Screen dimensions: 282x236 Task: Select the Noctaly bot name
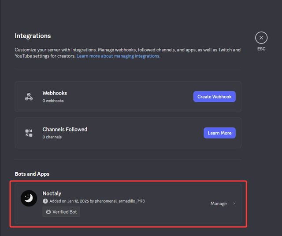pos(52,193)
